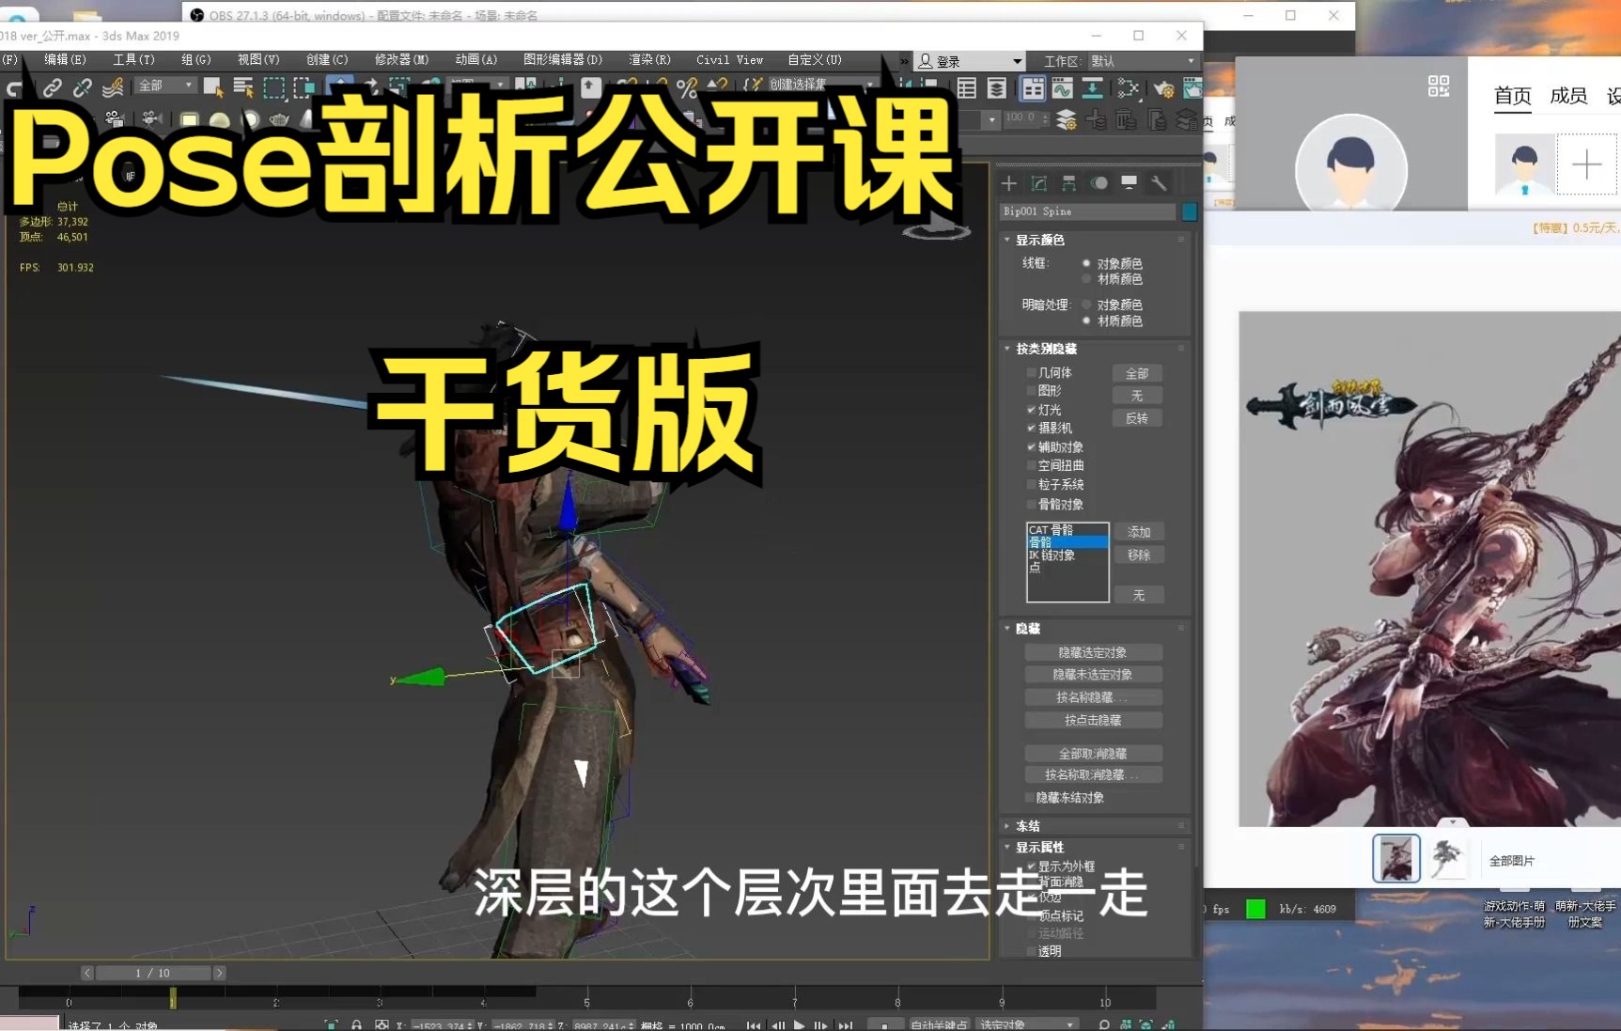Click the 添加 button beside category list

[1139, 532]
